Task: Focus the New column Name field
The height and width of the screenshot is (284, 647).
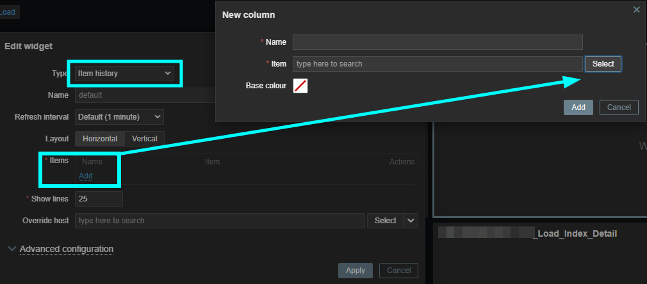Action: [x=438, y=42]
